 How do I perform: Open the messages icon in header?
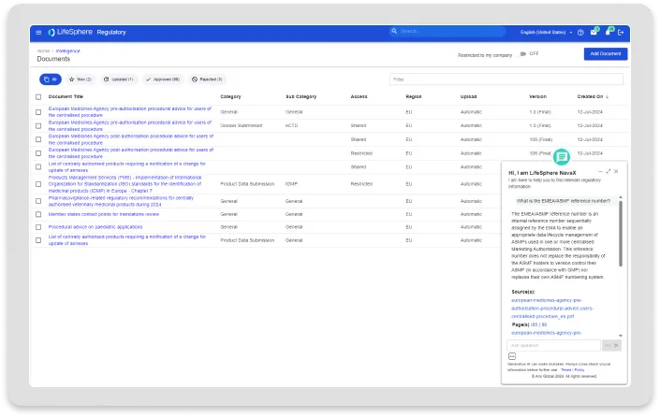click(594, 32)
